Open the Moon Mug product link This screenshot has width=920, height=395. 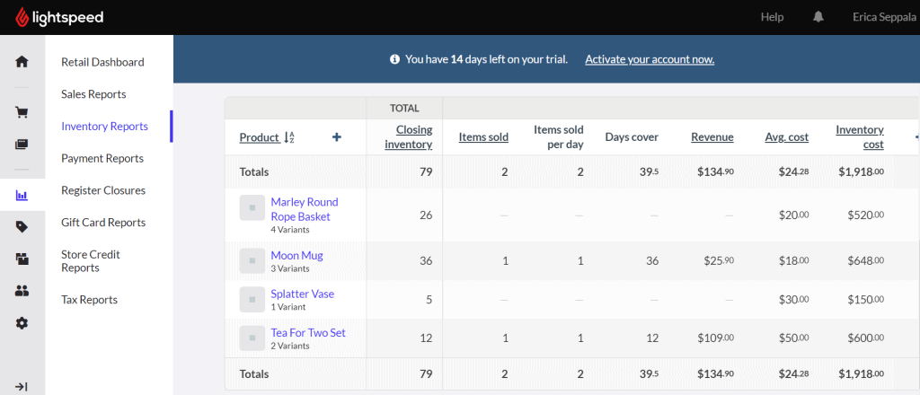296,256
